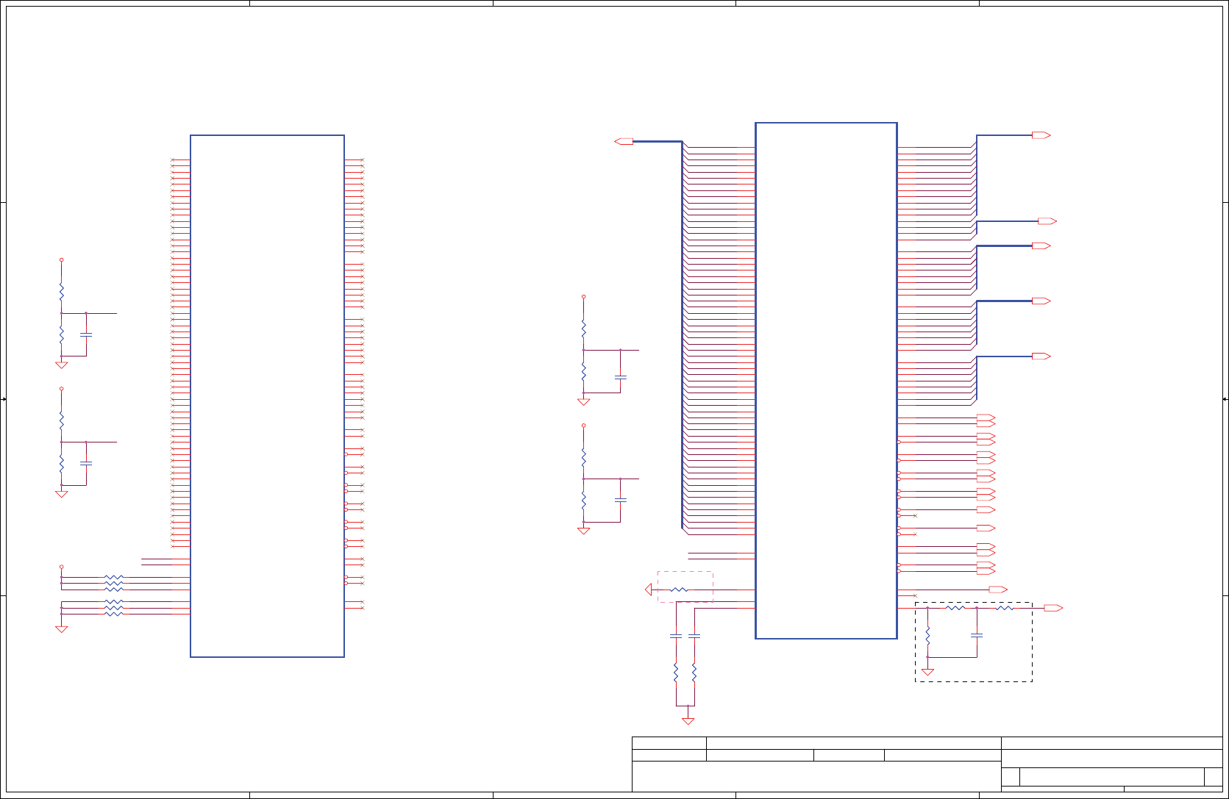Select the pink dashed box outline
1229x799 pixels.
[x=685, y=587]
